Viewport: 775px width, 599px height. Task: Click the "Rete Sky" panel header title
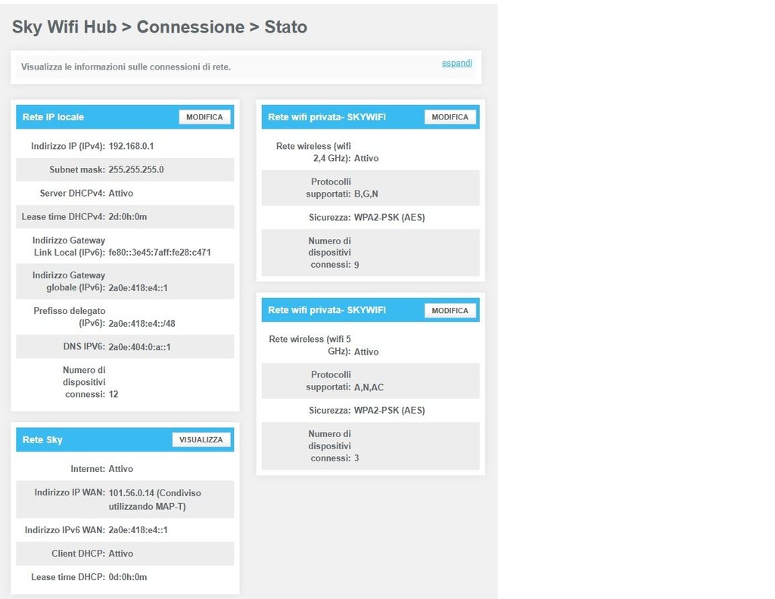pos(42,439)
